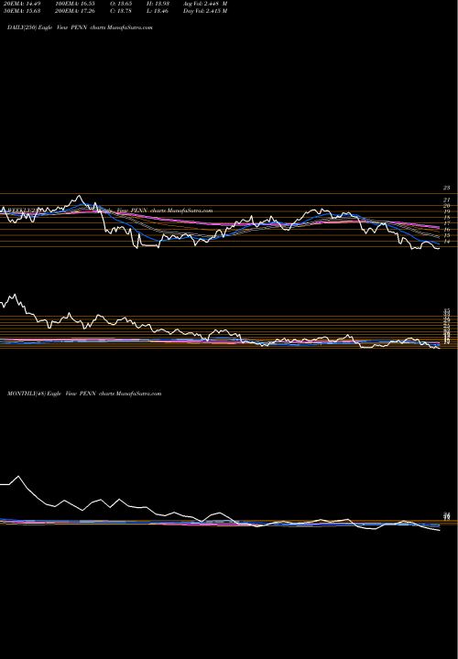The image size is (458, 659).
Task: Click the 14 price axis label
Action: click(x=447, y=242)
